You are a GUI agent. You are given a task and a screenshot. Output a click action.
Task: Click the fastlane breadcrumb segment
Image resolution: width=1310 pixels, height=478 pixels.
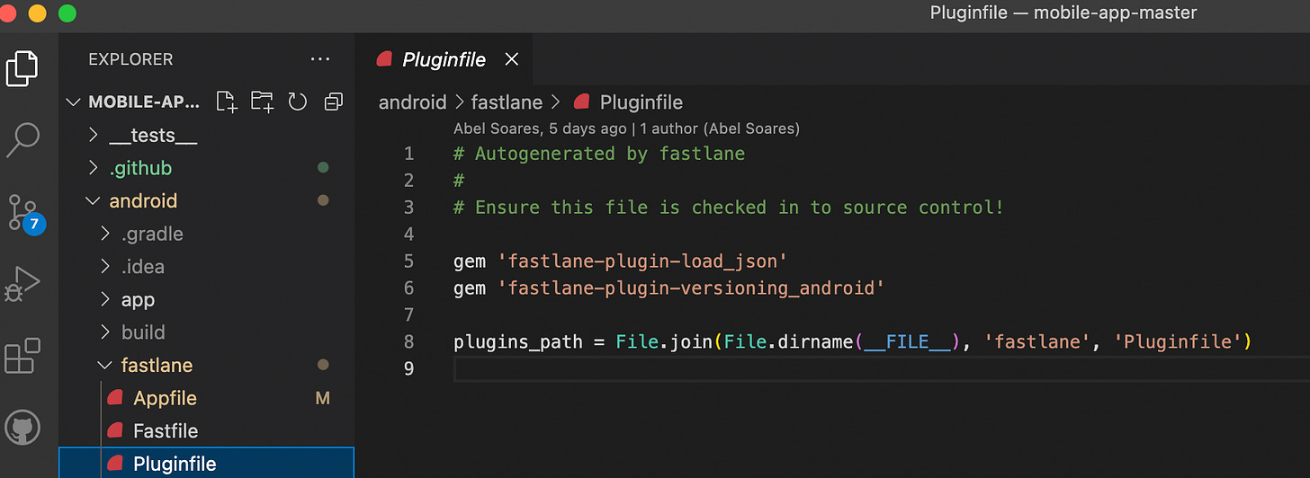(x=507, y=102)
